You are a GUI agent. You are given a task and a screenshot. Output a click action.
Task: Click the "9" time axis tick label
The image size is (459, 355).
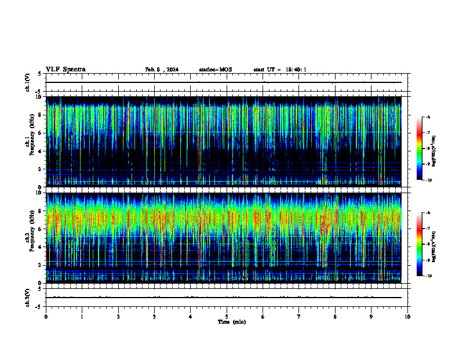(x=371, y=317)
